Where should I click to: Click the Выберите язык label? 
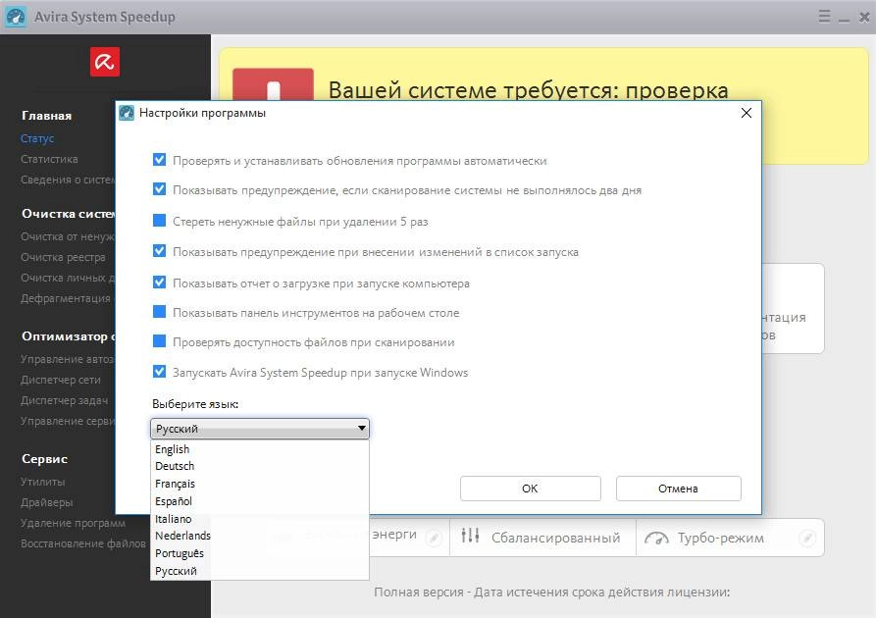point(195,404)
